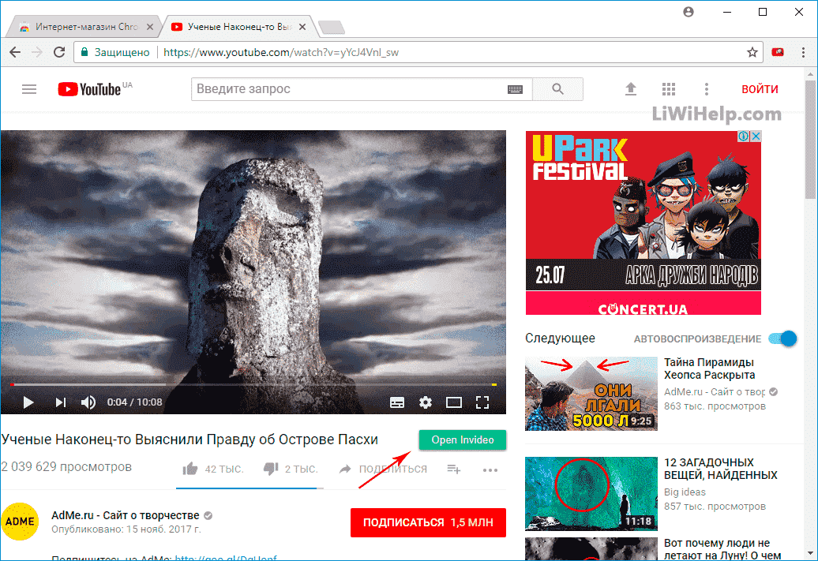Screen dimensions: 818x561
Task: Go back to the previous page
Action: [x=15, y=52]
